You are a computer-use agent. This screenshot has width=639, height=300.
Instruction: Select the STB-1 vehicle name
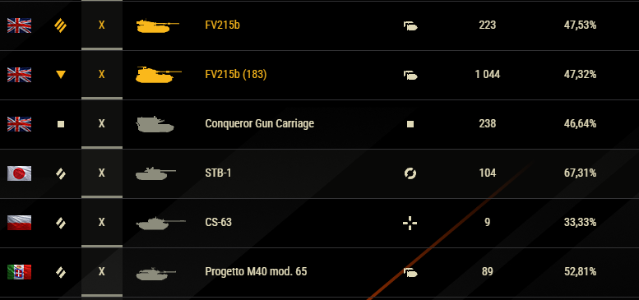point(218,173)
